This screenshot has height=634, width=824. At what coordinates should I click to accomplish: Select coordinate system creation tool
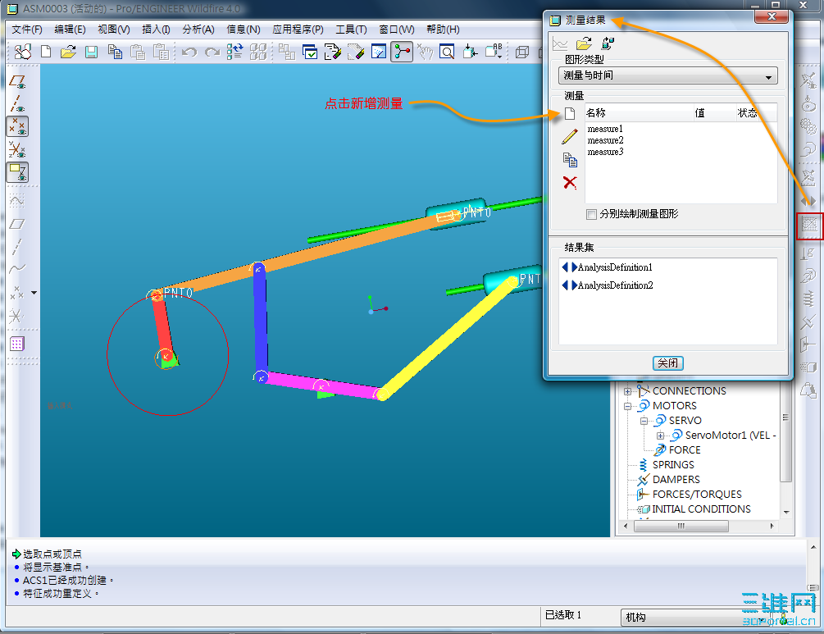point(17,316)
